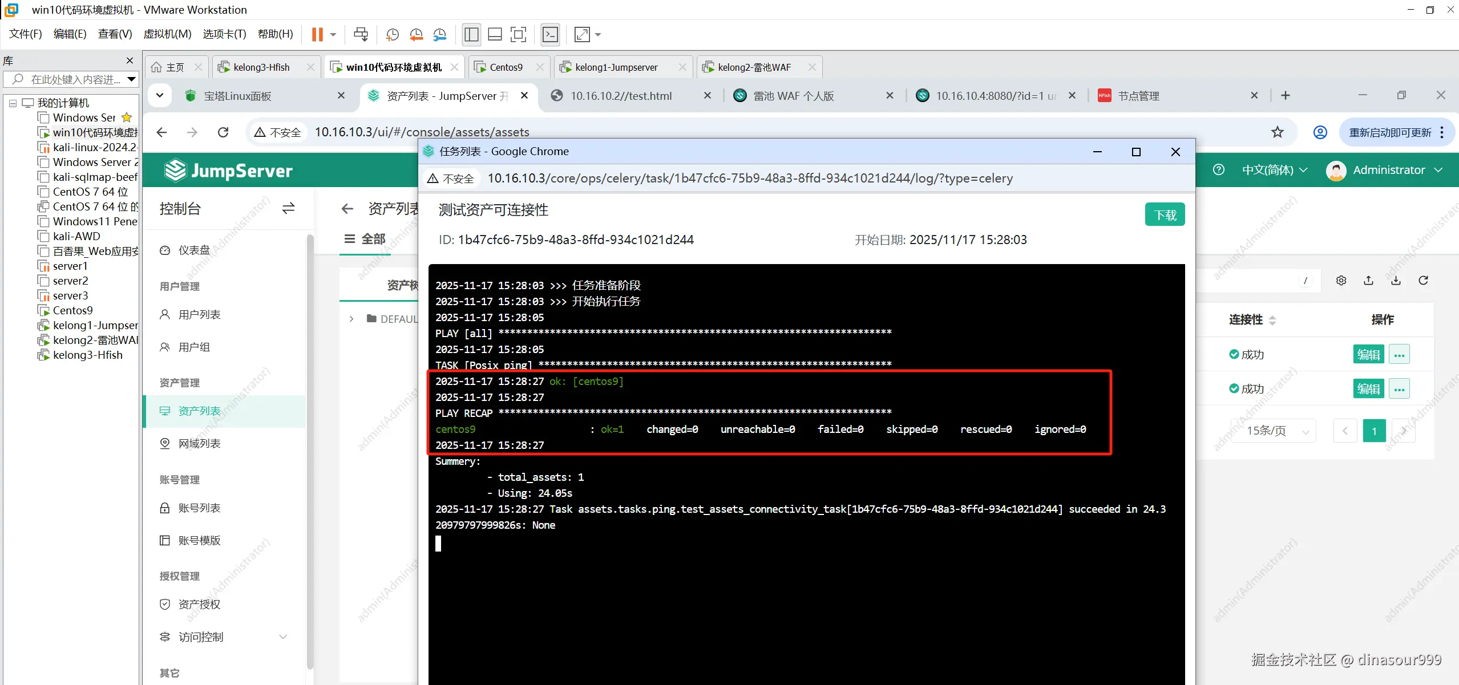1459x685 pixels.
Task: Click the JumpServer help question icon
Action: (1219, 170)
